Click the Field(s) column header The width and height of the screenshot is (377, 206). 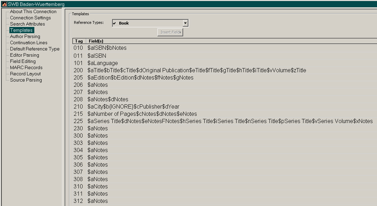pyautogui.click(x=96, y=41)
